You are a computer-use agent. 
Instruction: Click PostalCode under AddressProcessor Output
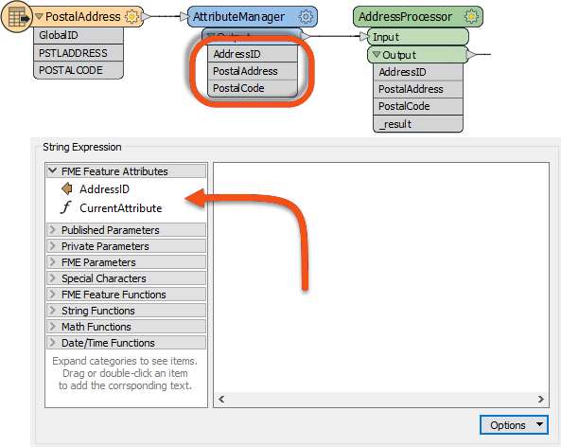click(418, 106)
